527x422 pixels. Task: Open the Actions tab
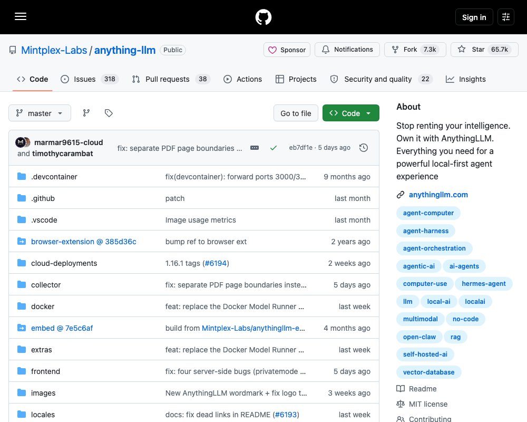242,79
